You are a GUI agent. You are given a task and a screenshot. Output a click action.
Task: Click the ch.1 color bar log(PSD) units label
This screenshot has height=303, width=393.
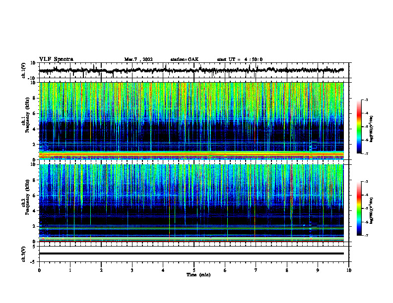click(x=372, y=129)
